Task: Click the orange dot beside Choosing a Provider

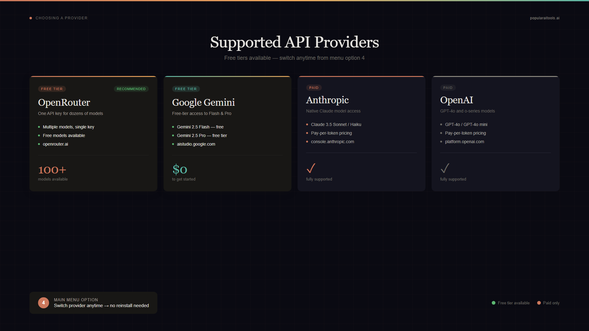Action: (31, 18)
